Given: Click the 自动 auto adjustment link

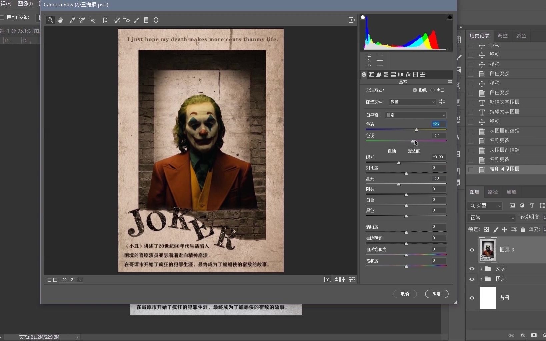Looking at the screenshot, I should pos(392,151).
